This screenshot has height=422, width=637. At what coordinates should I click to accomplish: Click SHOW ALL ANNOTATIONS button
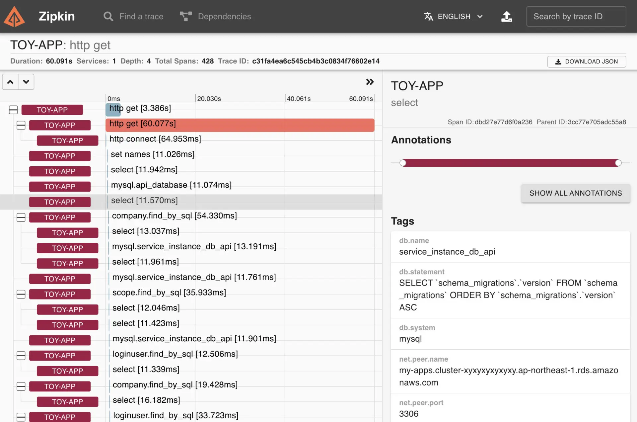click(575, 193)
